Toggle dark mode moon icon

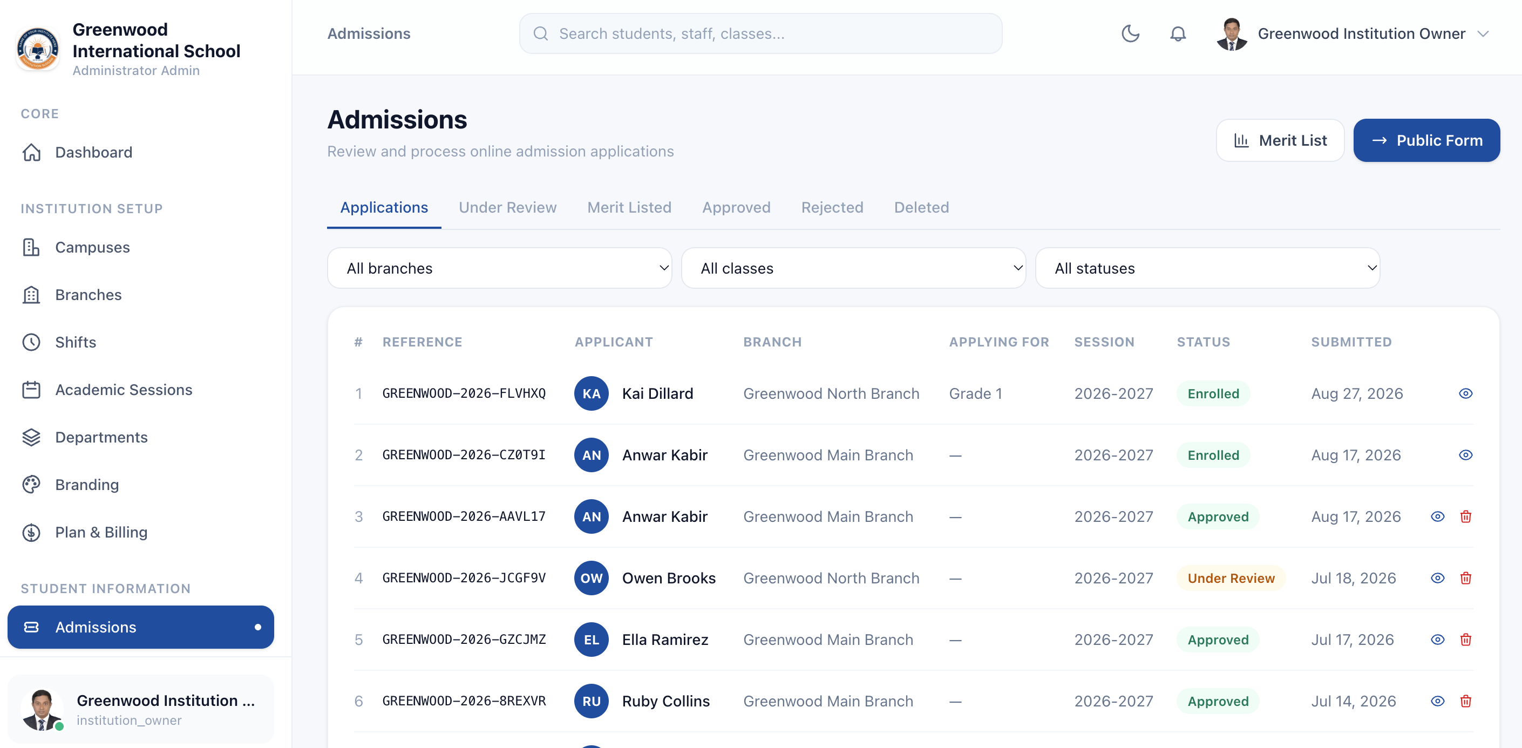1130,33
